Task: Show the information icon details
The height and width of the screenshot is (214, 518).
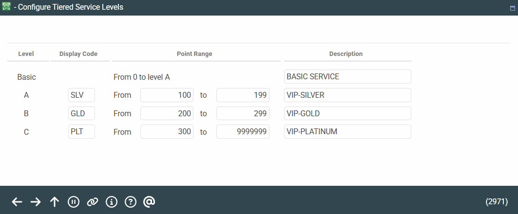Action: pyautogui.click(x=111, y=202)
